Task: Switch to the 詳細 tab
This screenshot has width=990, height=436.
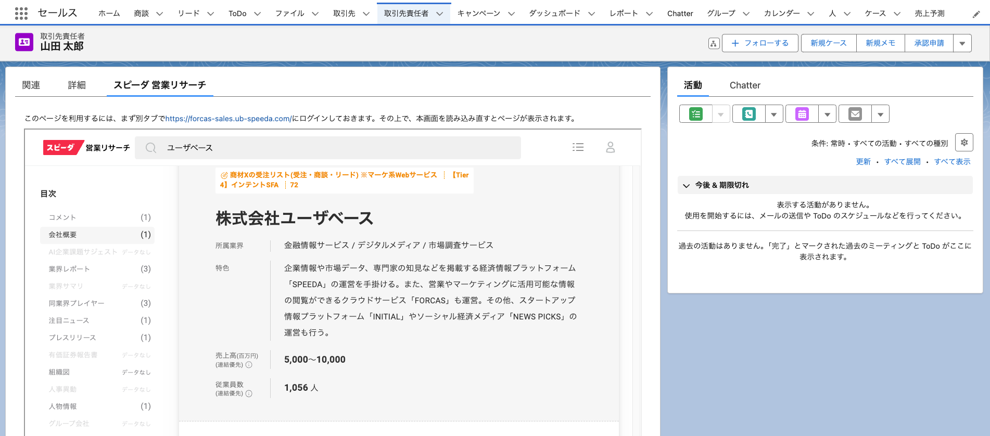Action: (77, 85)
